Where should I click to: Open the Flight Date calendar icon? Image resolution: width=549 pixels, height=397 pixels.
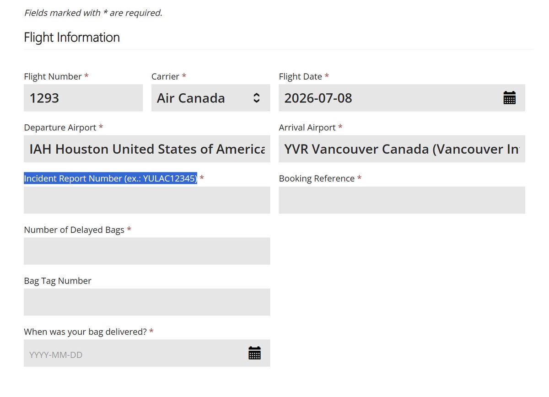509,98
